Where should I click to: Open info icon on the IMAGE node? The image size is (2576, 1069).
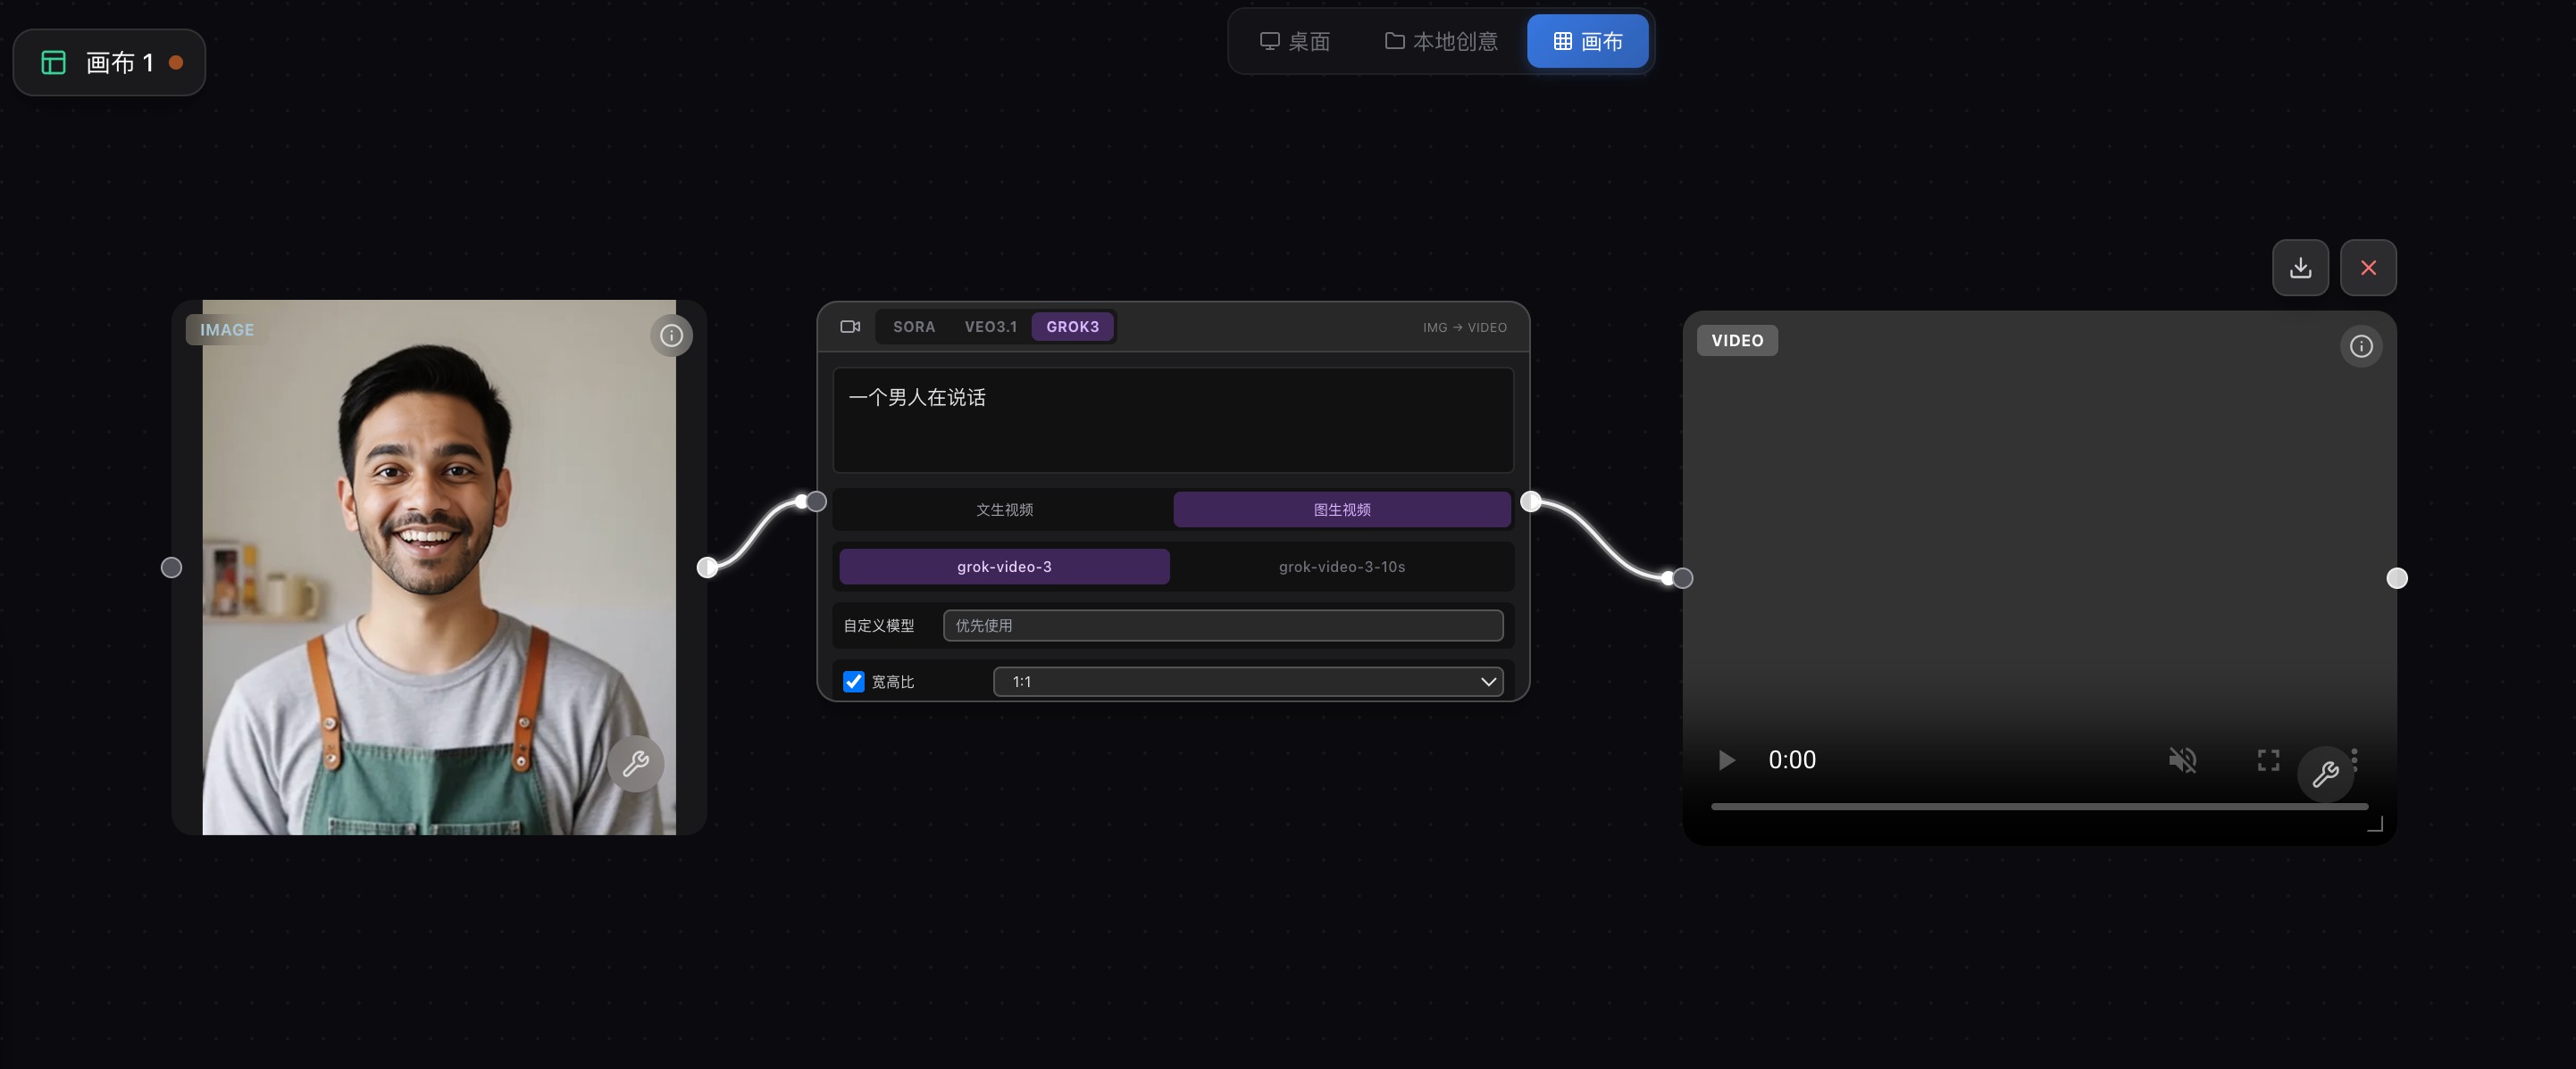(x=671, y=336)
